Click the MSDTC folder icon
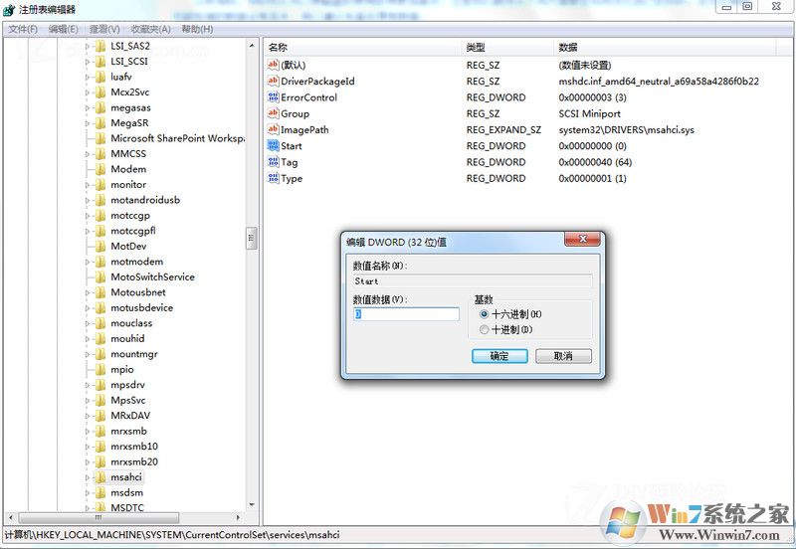The image size is (796, 549). coord(99,508)
